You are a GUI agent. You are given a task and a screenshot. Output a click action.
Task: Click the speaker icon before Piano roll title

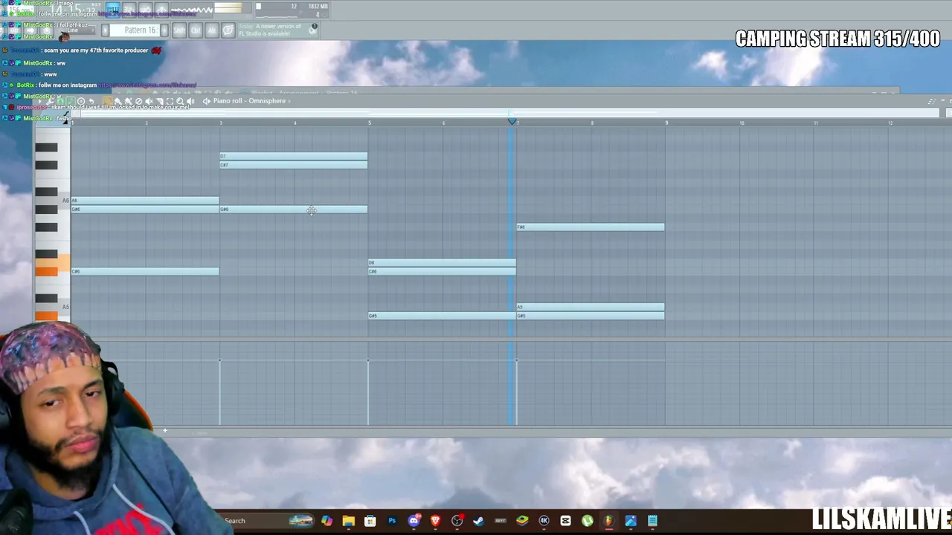[x=207, y=101]
